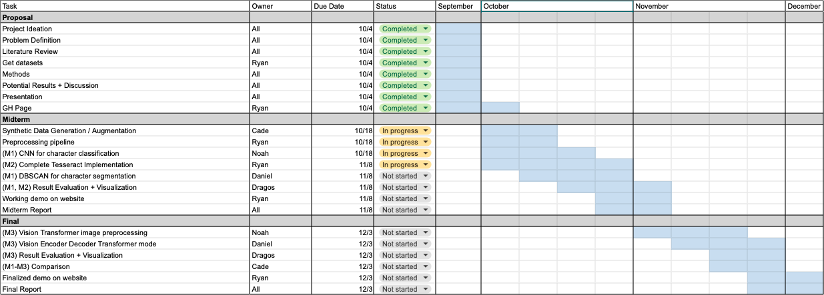Select the October timeline header
The width and height of the screenshot is (824, 295).
coord(557,6)
